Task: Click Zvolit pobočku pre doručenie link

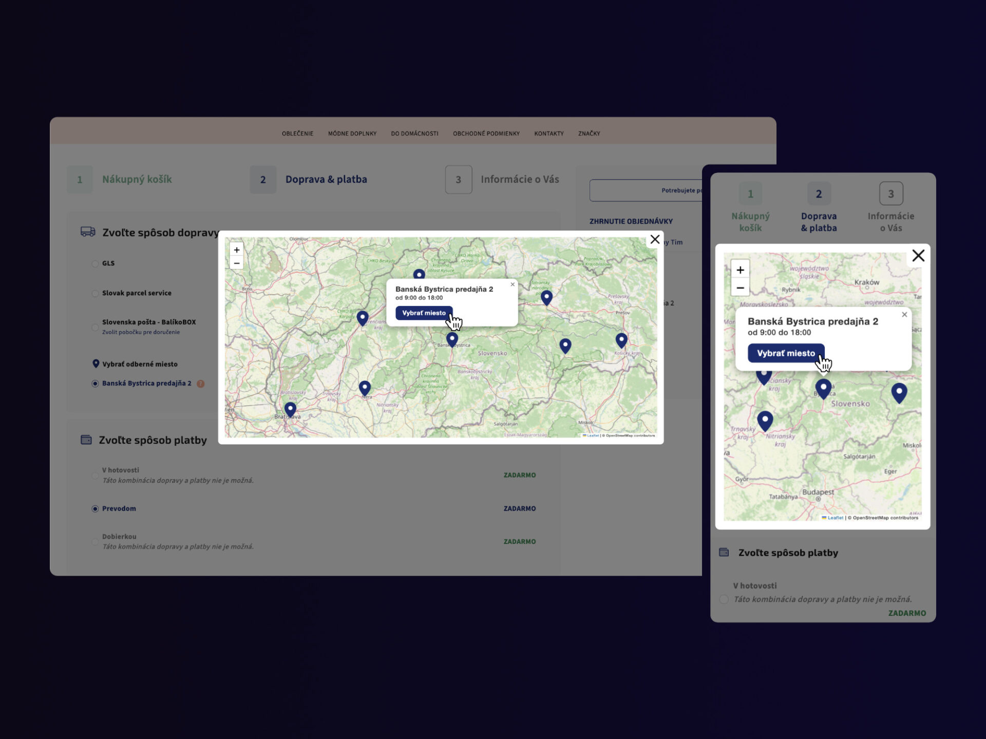Action: (x=141, y=332)
